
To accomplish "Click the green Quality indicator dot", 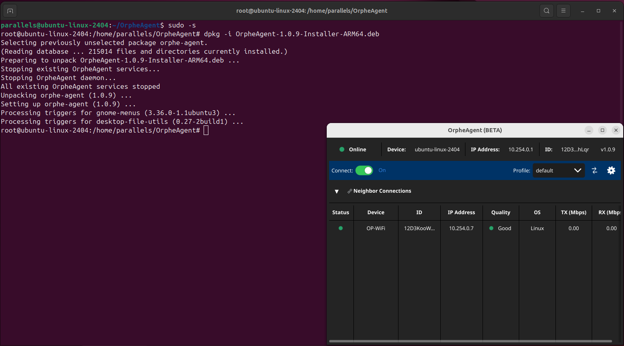I will pyautogui.click(x=491, y=228).
